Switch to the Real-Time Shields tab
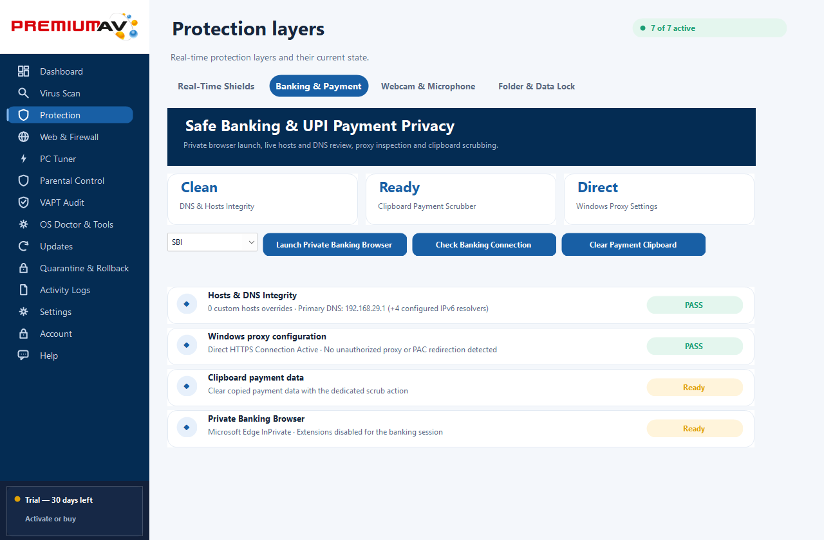The width and height of the screenshot is (824, 540). coord(216,86)
